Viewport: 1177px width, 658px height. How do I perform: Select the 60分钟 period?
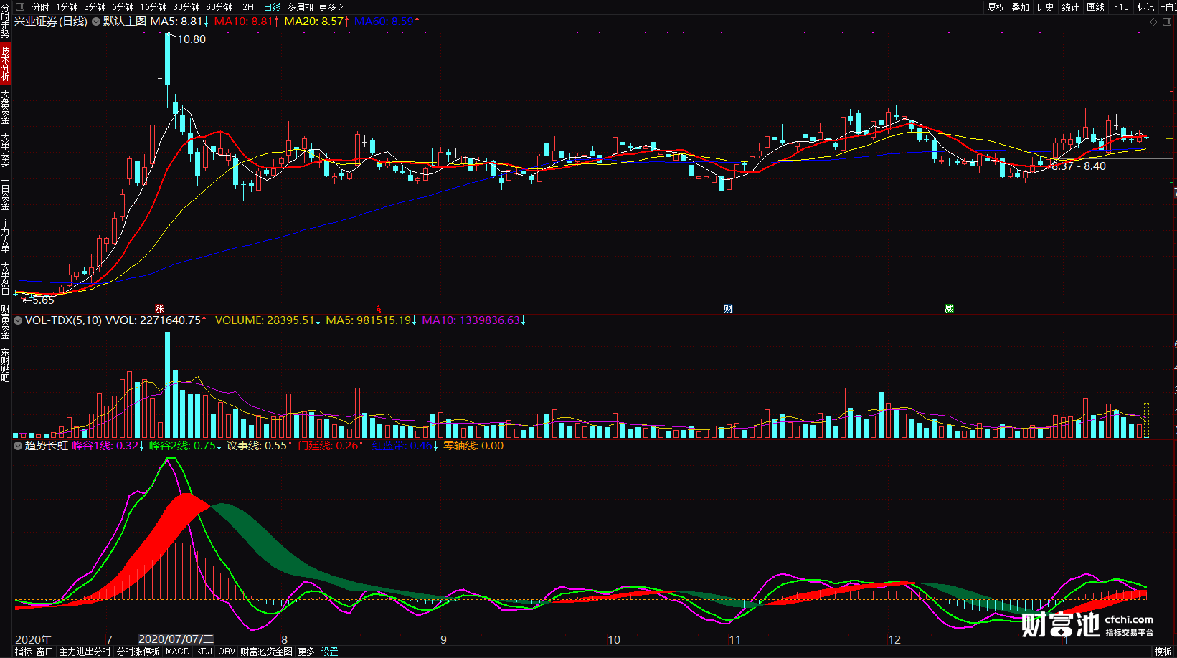pos(219,7)
